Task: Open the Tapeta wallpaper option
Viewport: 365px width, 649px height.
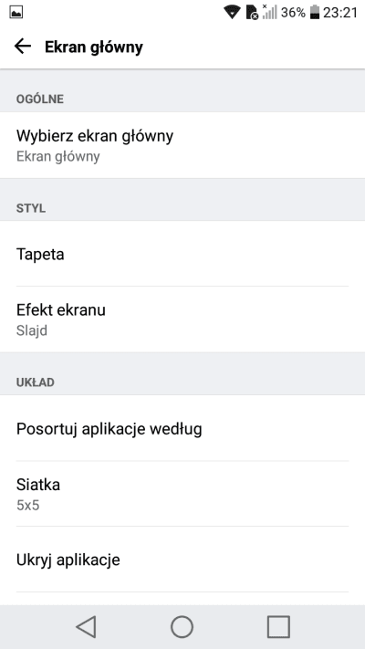Action: click(x=182, y=254)
